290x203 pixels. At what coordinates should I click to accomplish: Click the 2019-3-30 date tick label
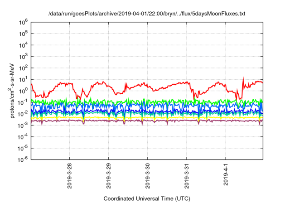click(148, 176)
